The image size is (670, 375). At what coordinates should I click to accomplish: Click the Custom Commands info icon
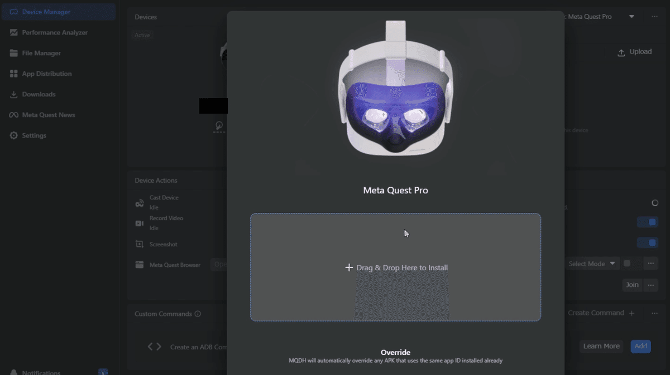coord(198,314)
